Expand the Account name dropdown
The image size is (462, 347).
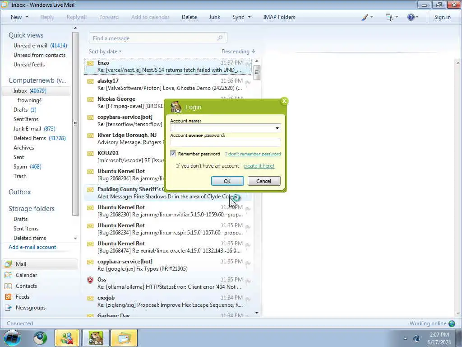click(277, 128)
